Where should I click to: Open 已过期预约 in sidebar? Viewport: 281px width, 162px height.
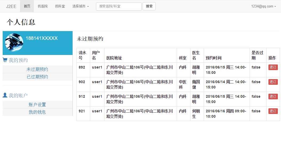pyautogui.click(x=37, y=77)
